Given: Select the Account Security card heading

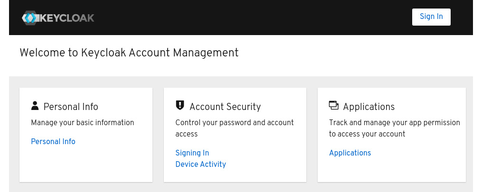Looking at the screenshot, I should click(225, 107).
